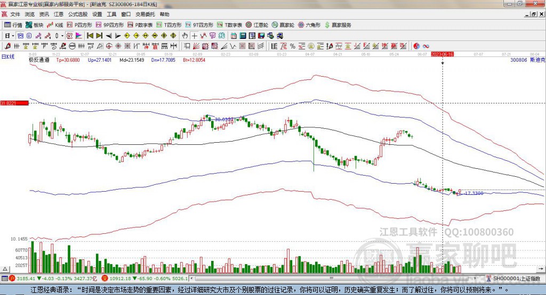The height and width of the screenshot is (295, 546).
Task: Open the 交易委托 menu
Action: click(145, 14)
